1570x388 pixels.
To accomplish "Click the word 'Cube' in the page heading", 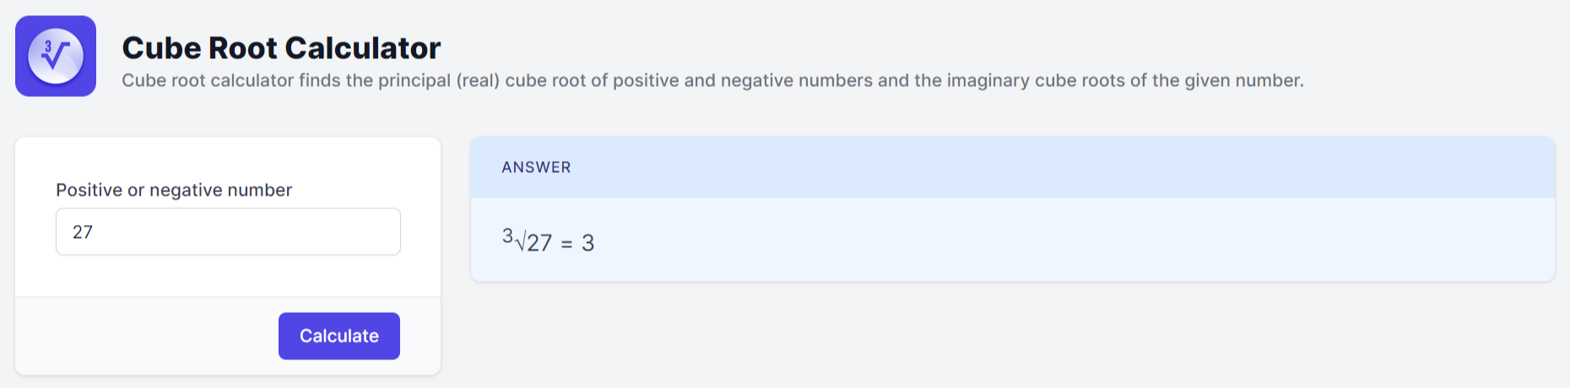I will (162, 48).
